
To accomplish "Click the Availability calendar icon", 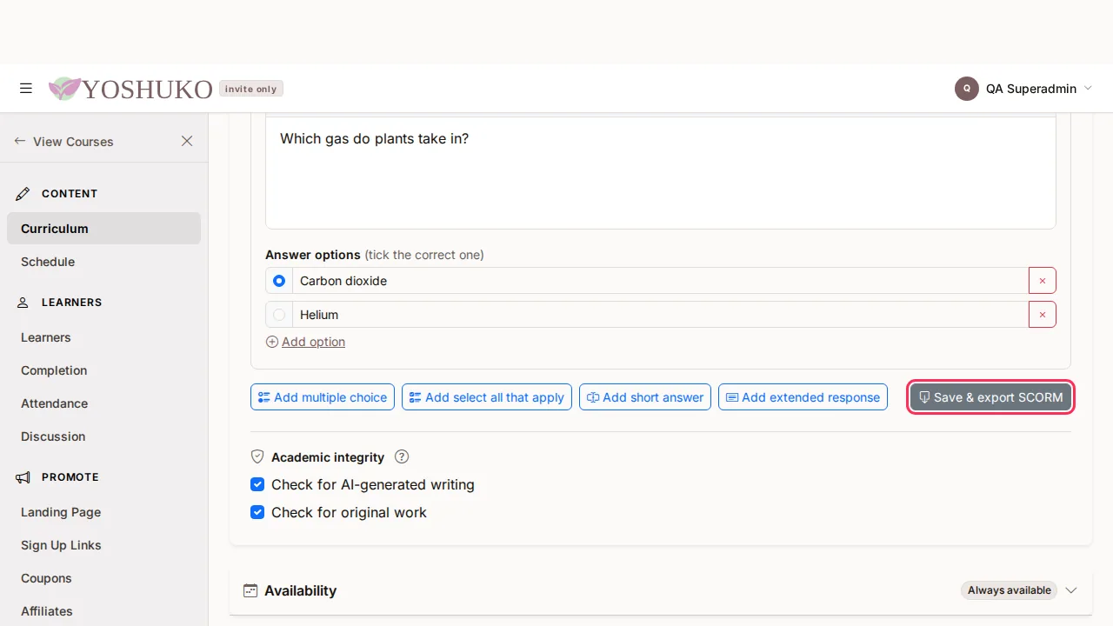I will coord(250,590).
